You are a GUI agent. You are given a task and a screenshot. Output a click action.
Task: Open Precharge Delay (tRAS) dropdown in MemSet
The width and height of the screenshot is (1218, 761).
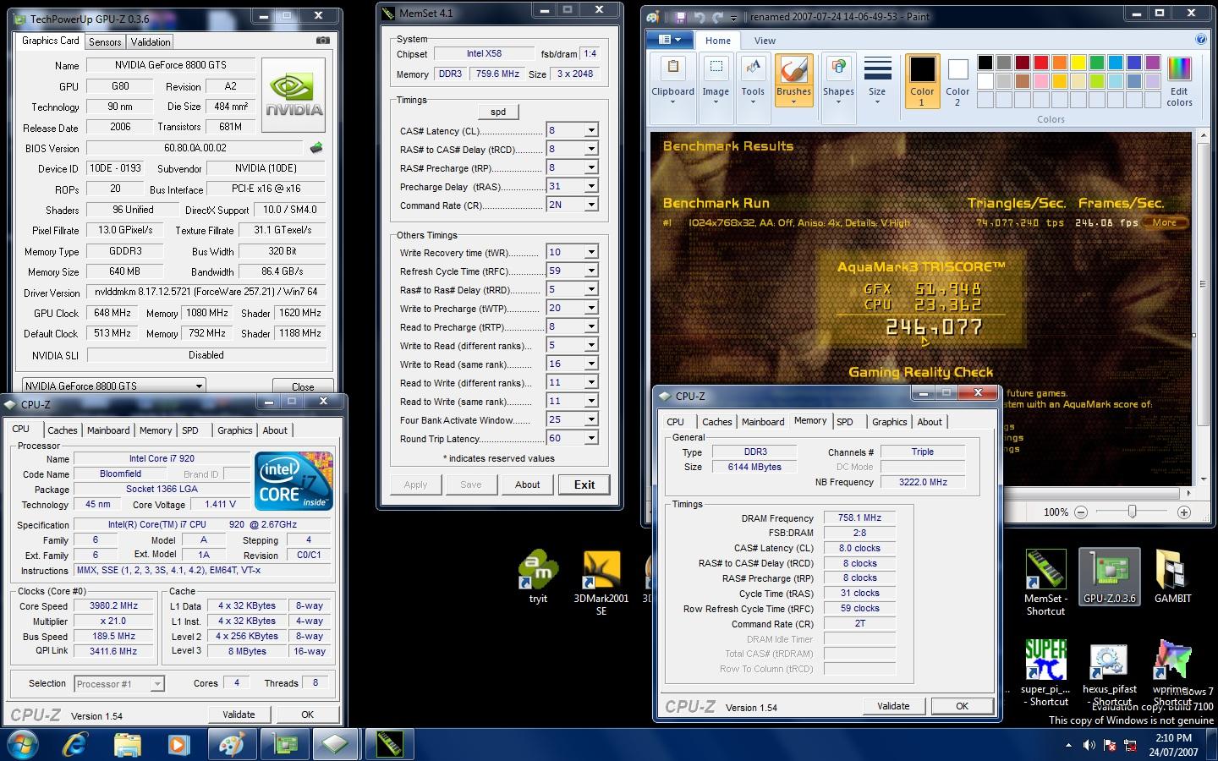[591, 186]
